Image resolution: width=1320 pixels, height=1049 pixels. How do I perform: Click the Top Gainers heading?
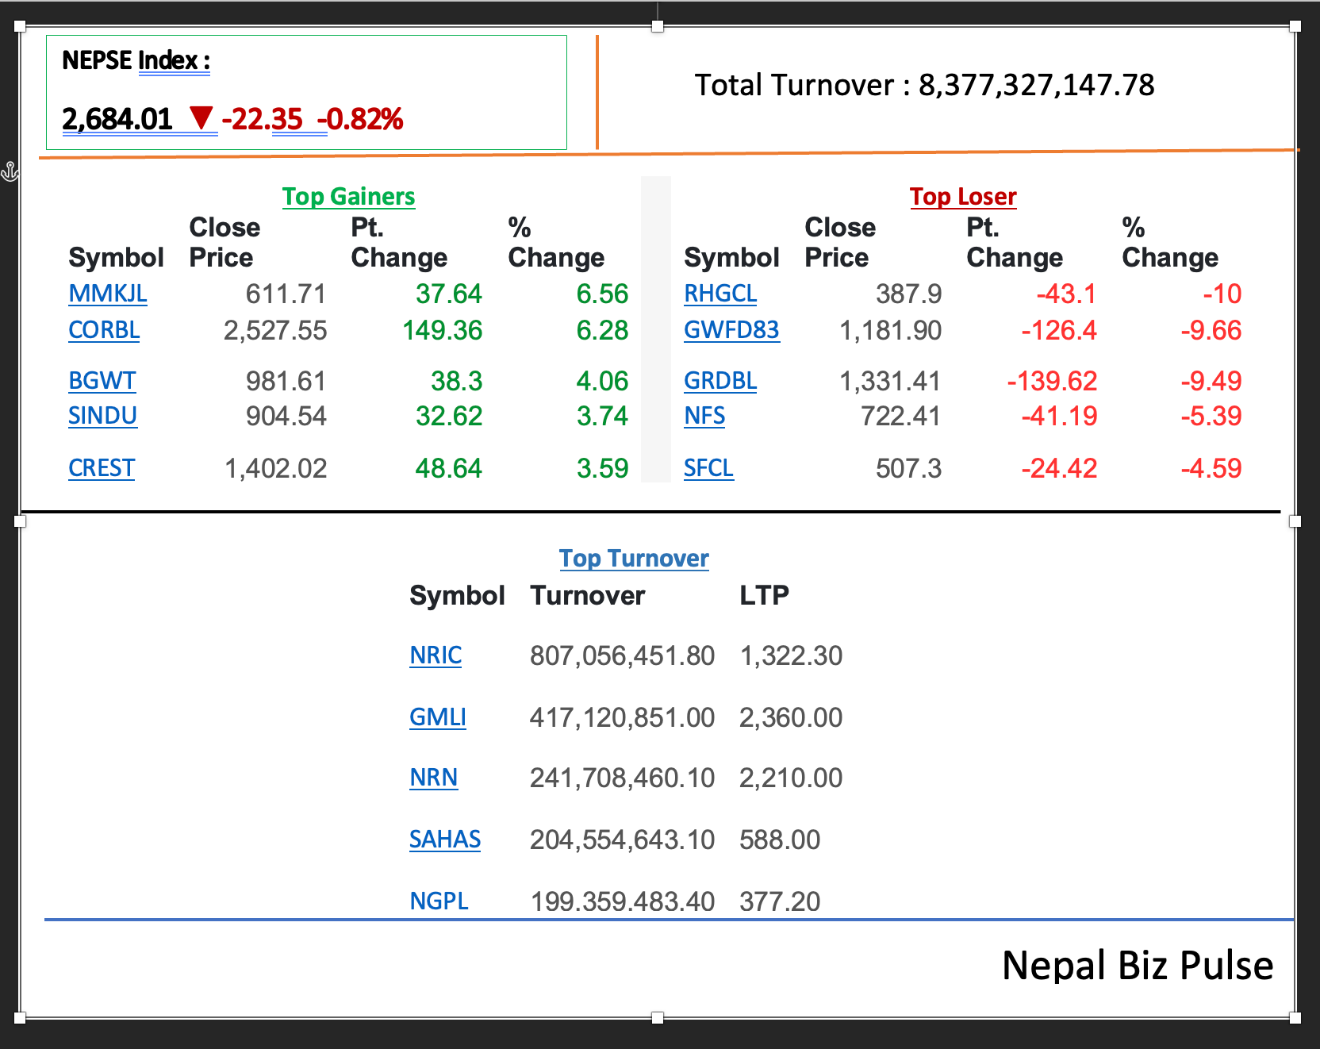(x=348, y=196)
